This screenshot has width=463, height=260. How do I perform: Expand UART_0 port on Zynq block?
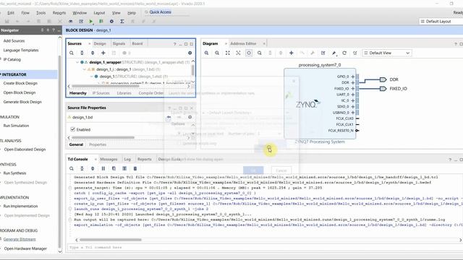click(x=352, y=95)
